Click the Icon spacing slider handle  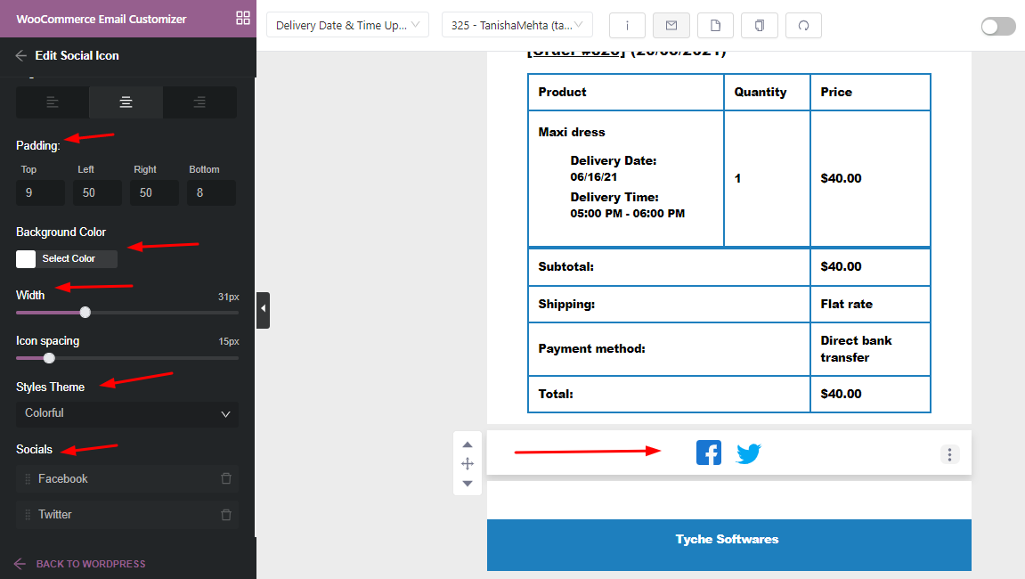coord(49,358)
